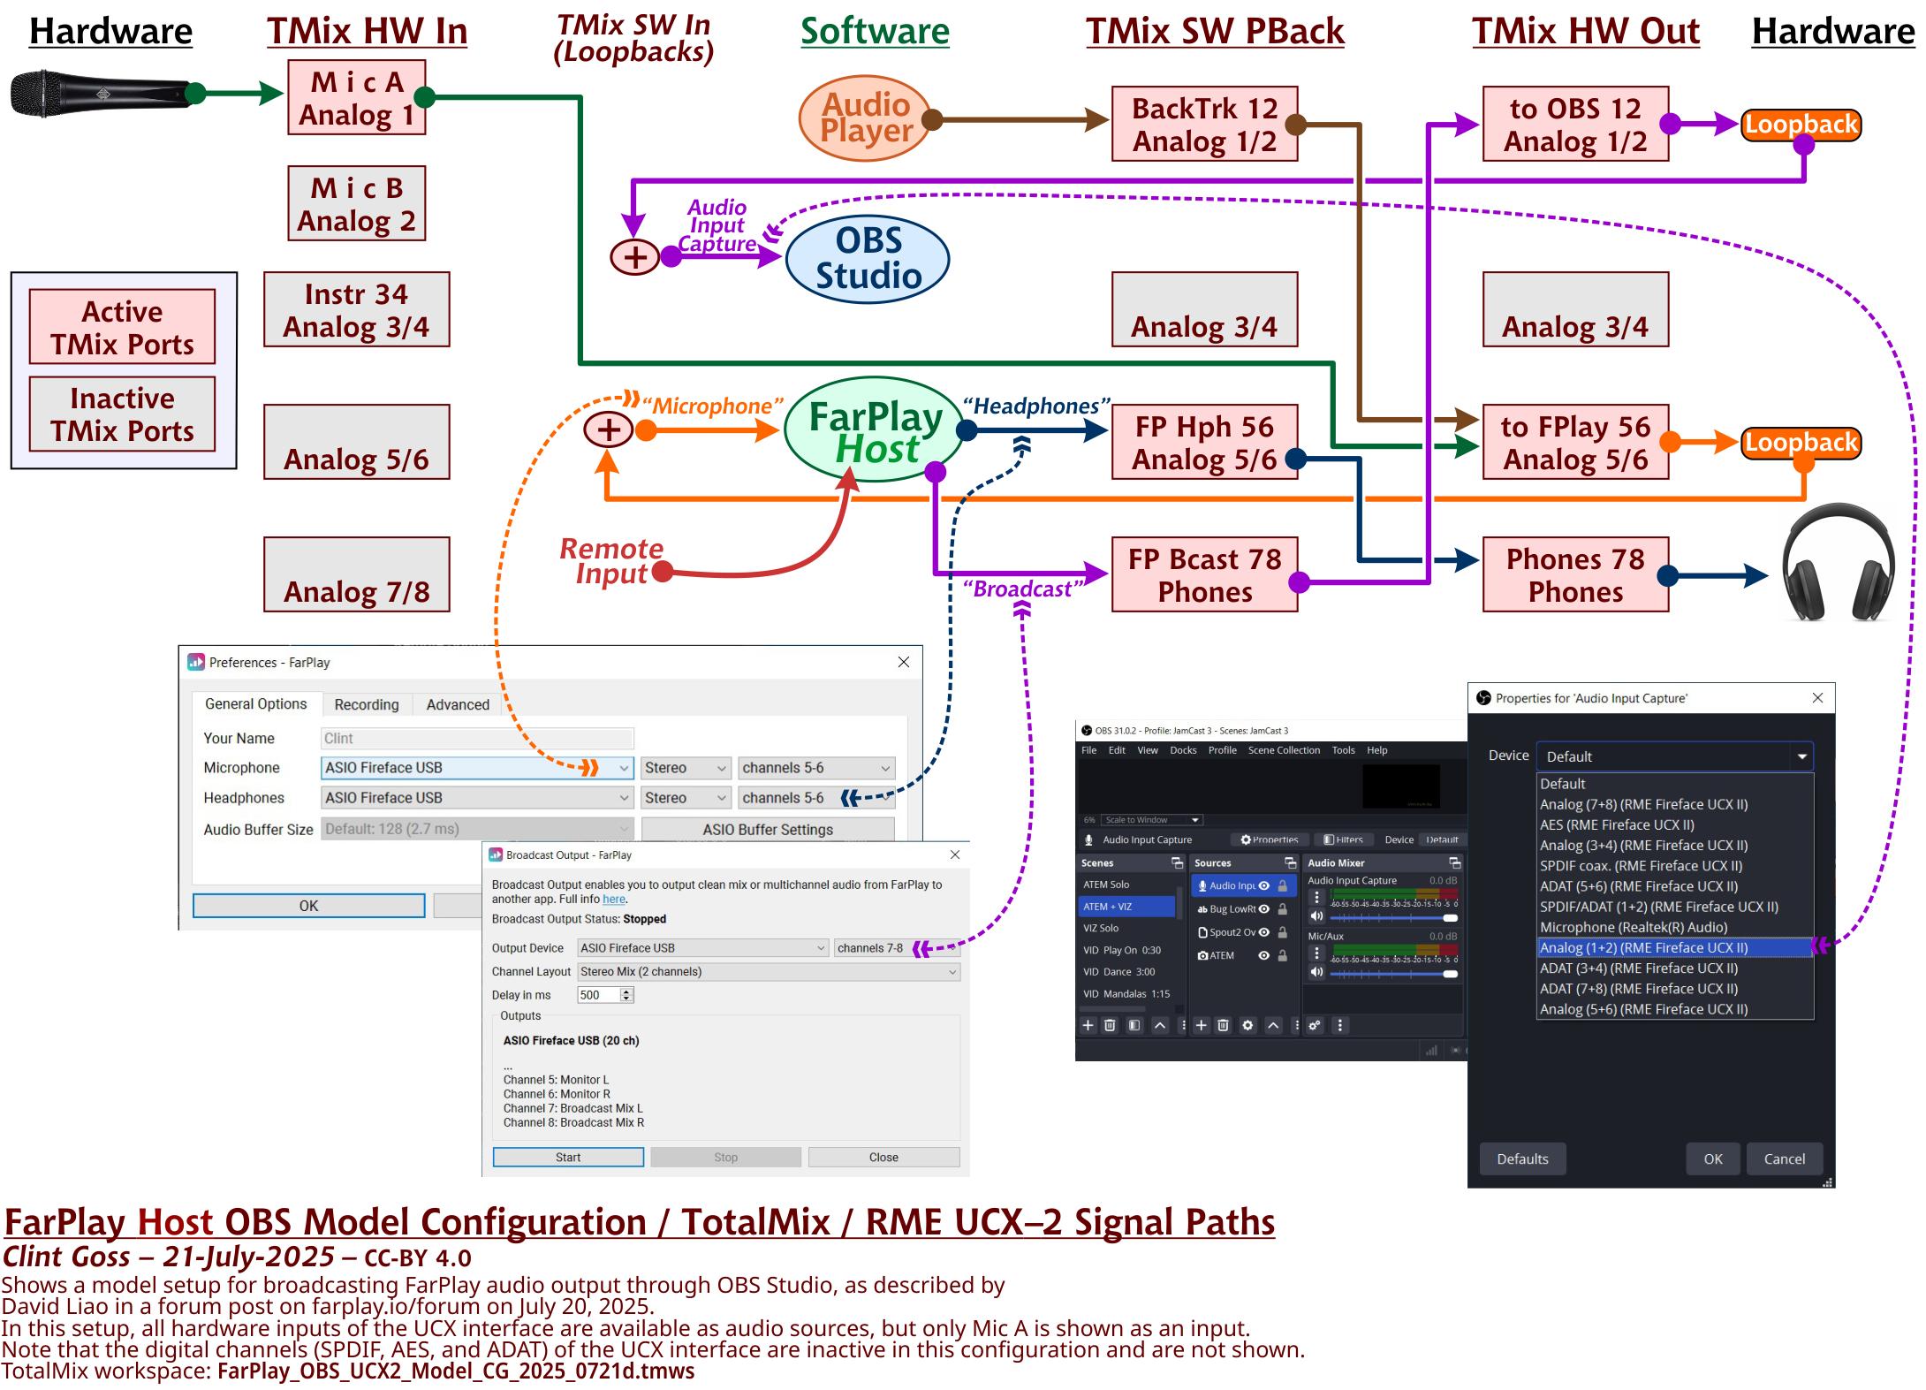Open OBS Docks menu
This screenshot has height=1390, width=1926.
click(x=1183, y=751)
